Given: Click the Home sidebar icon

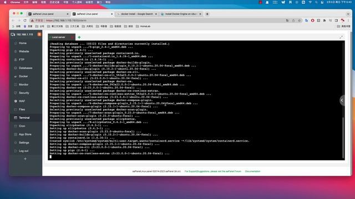Looking at the screenshot, I should click(x=16, y=43).
